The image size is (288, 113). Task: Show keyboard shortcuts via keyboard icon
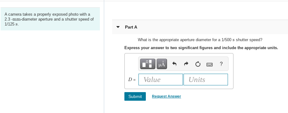coord(210,64)
